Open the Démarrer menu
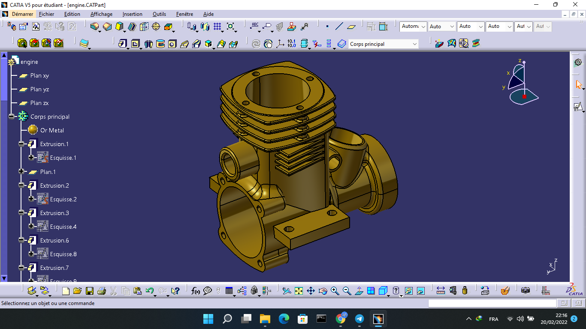Image resolution: width=586 pixels, height=329 pixels. click(22, 14)
